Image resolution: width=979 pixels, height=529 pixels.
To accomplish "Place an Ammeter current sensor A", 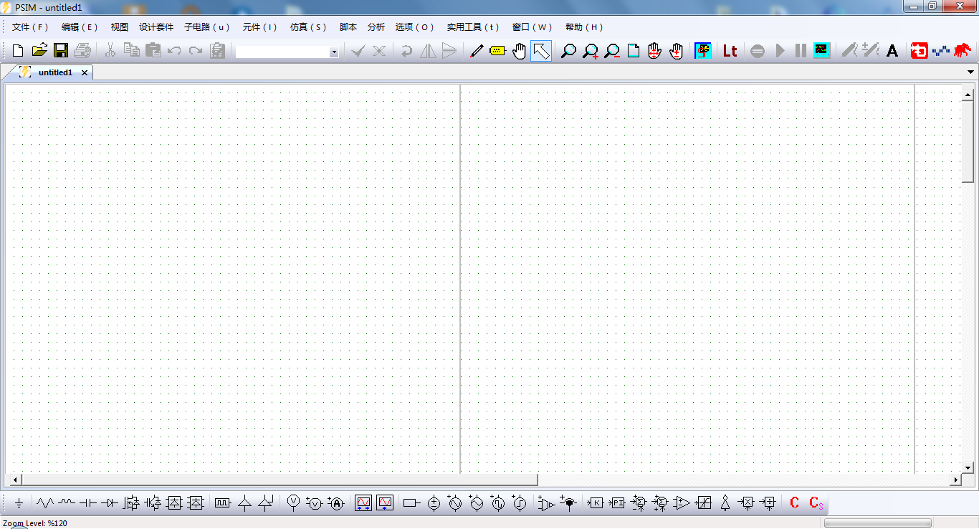I will click(336, 503).
